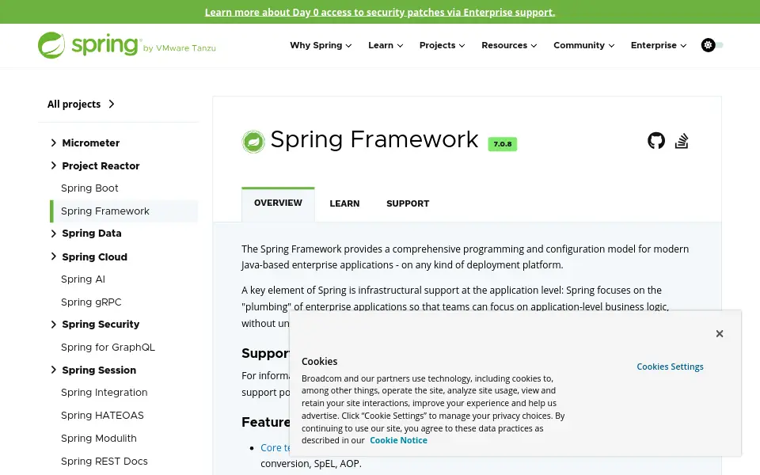Open the Spring GitHub repository icon
Viewport: 760px width, 475px height.
tap(656, 141)
